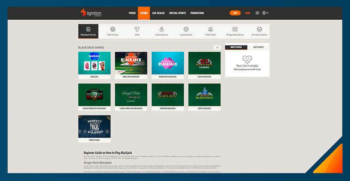The width and height of the screenshot is (350, 181).
Task: Open Virtual Sports in top navigation
Action: pos(178,13)
